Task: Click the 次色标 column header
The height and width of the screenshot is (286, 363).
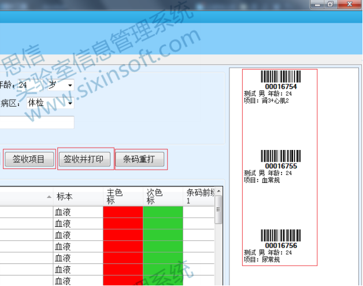Action: tap(163, 196)
